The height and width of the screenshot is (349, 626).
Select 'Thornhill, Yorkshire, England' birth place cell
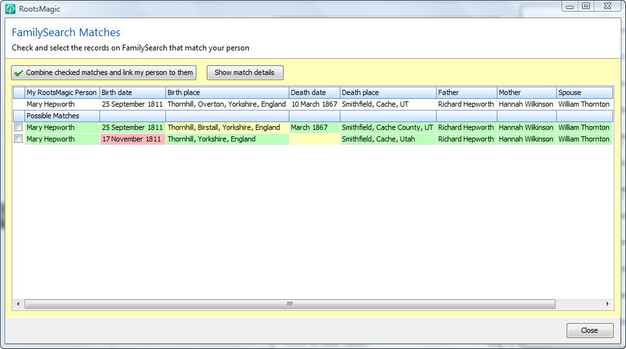click(x=227, y=139)
